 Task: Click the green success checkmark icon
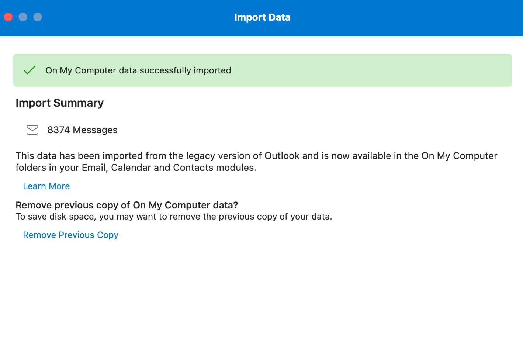[30, 70]
